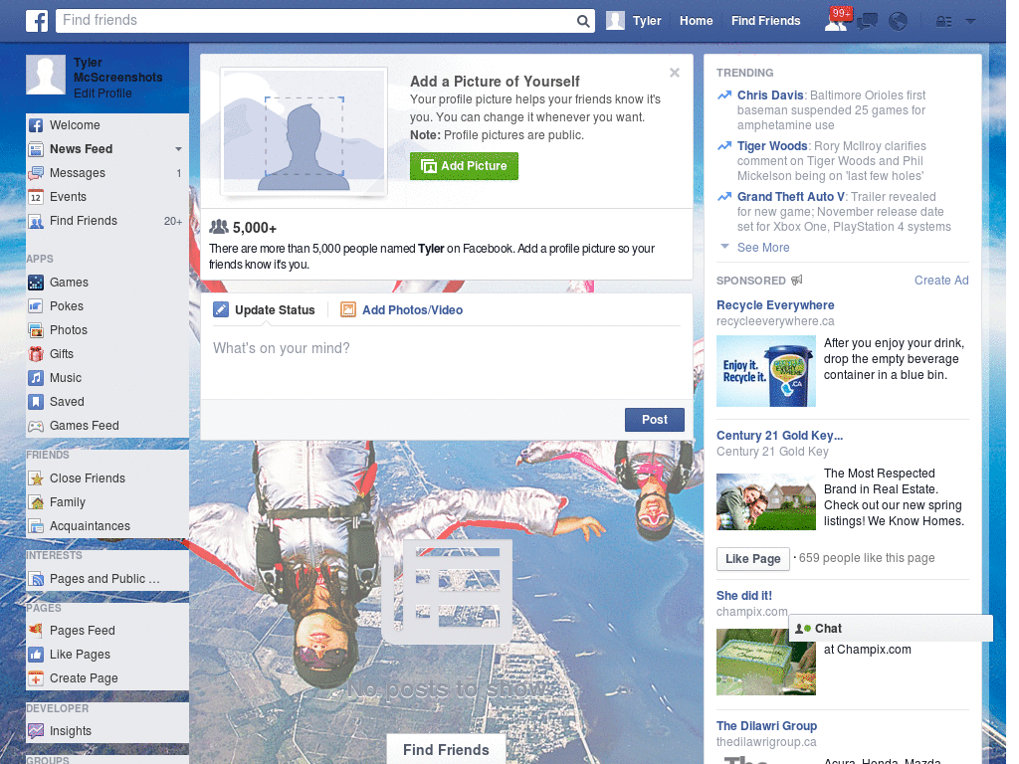Click the Find Friends button below feed
The height and width of the screenshot is (764, 1019).
(446, 750)
